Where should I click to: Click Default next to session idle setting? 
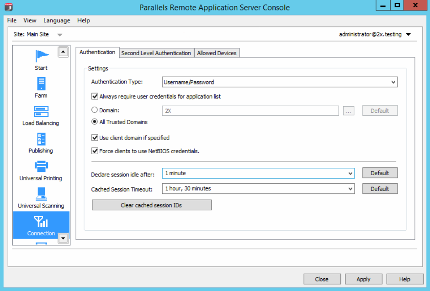pos(380,173)
